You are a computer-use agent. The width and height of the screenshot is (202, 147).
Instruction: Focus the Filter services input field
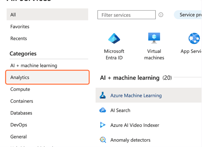coord(126,15)
